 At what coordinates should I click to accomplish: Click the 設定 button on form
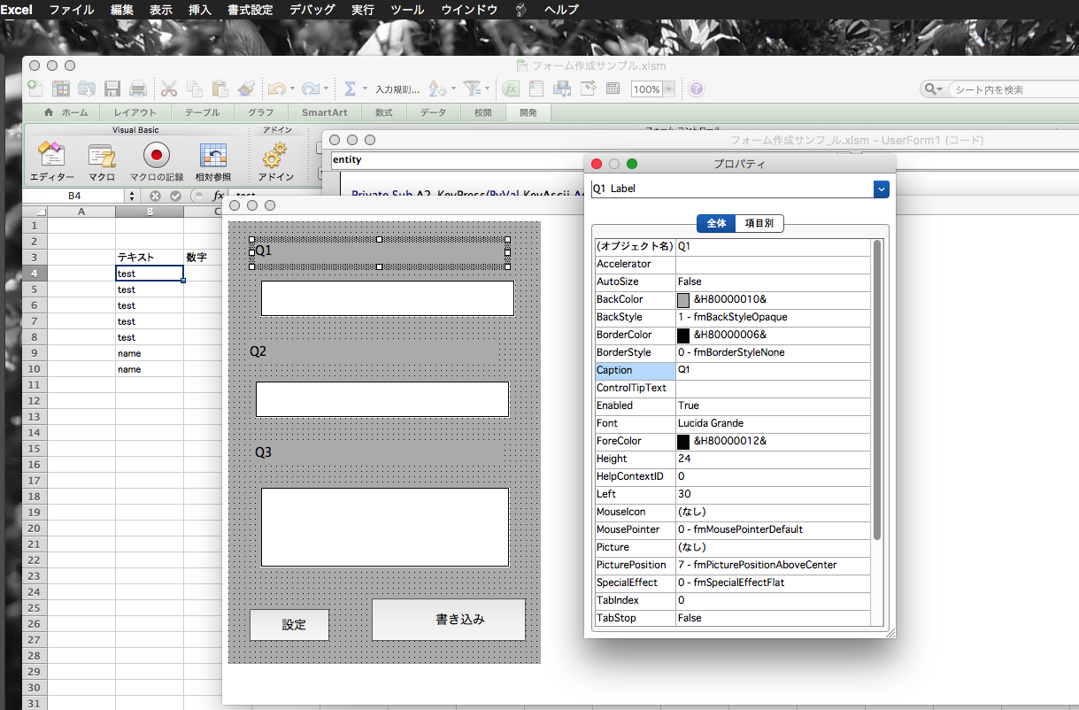pyautogui.click(x=289, y=625)
